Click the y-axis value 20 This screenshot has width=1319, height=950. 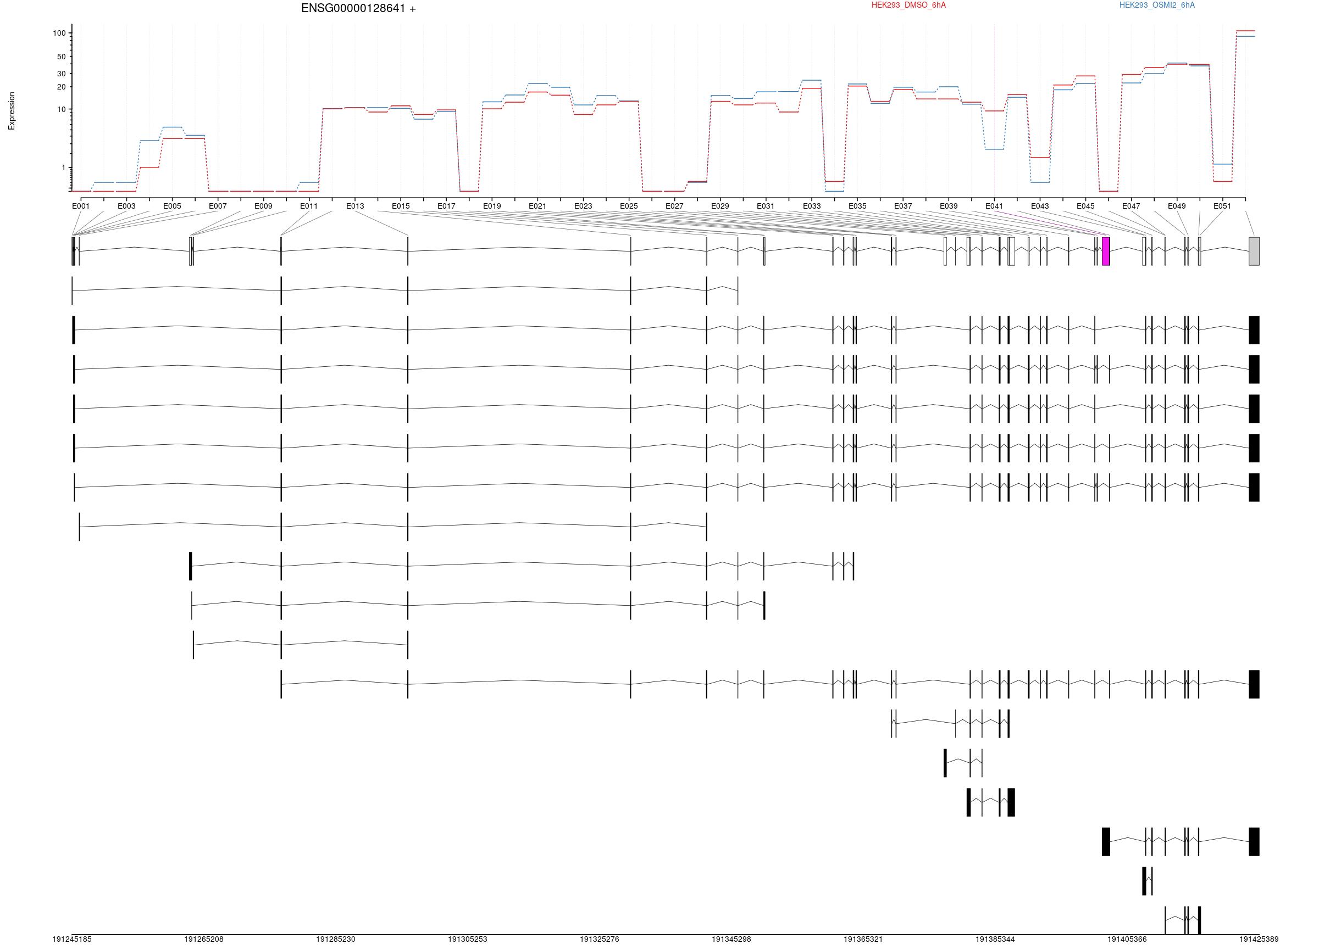(62, 87)
